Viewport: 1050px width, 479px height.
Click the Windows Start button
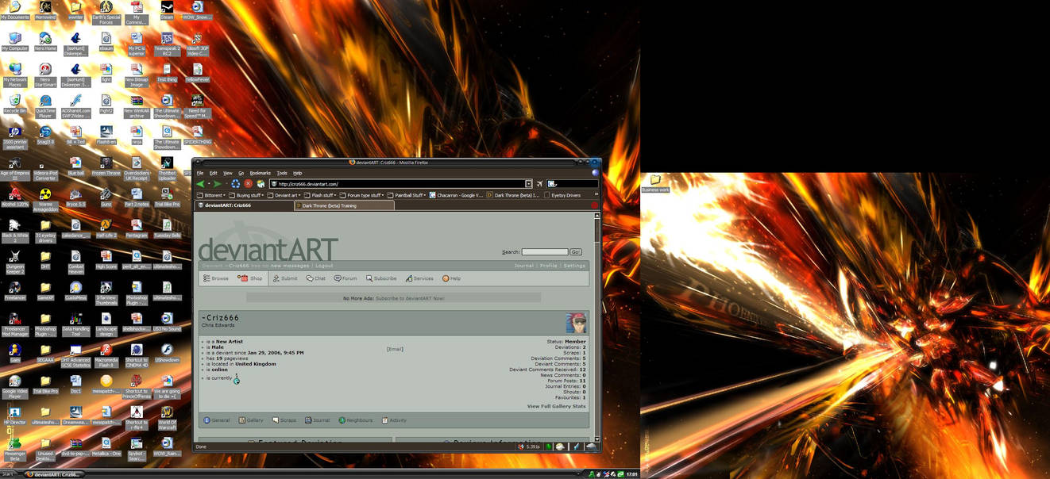point(8,474)
